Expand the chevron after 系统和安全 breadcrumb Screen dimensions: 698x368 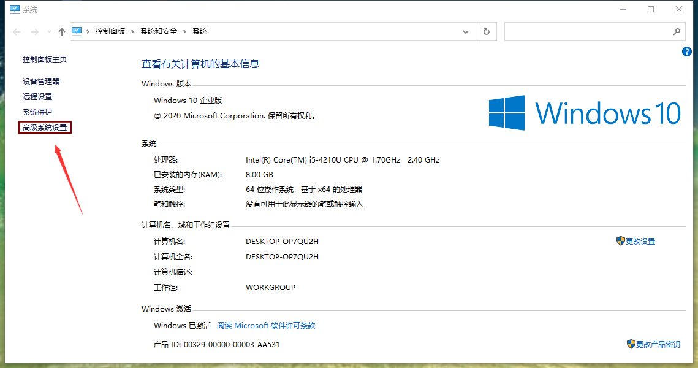pyautogui.click(x=184, y=31)
